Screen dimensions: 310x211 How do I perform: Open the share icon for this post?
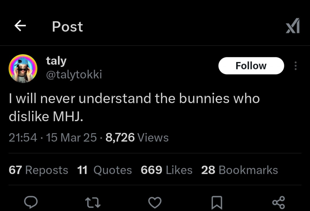point(279,203)
